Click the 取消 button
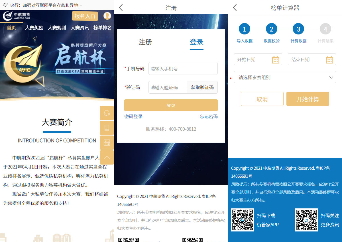Viewport: 342px width, 242px height. click(262, 99)
